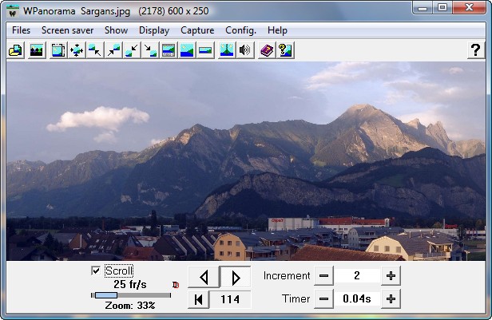Image resolution: width=492 pixels, height=320 pixels.
Task: Move window to top-right corner icon
Action: coord(113,50)
